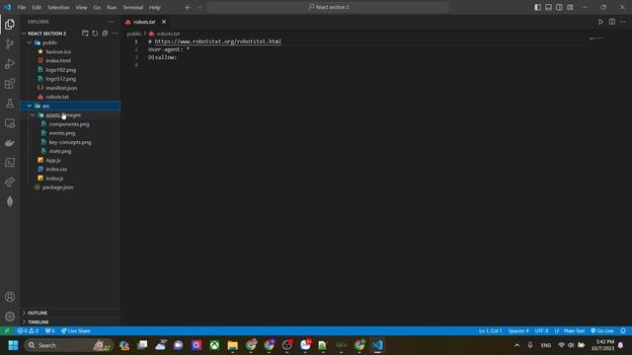This screenshot has height=355, width=632.
Task: Open the Explorer view in activity bar
Action: (10, 25)
